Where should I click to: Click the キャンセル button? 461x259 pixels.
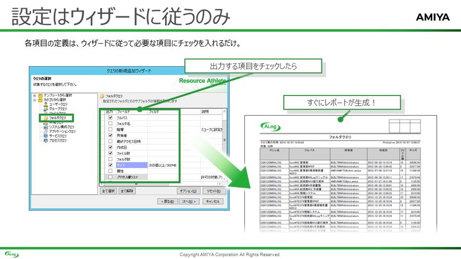(x=213, y=201)
